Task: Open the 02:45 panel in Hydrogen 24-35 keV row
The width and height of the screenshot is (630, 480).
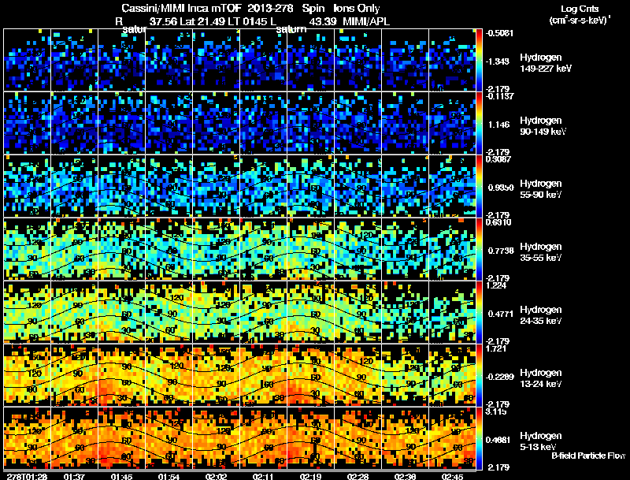Action: coord(452,312)
